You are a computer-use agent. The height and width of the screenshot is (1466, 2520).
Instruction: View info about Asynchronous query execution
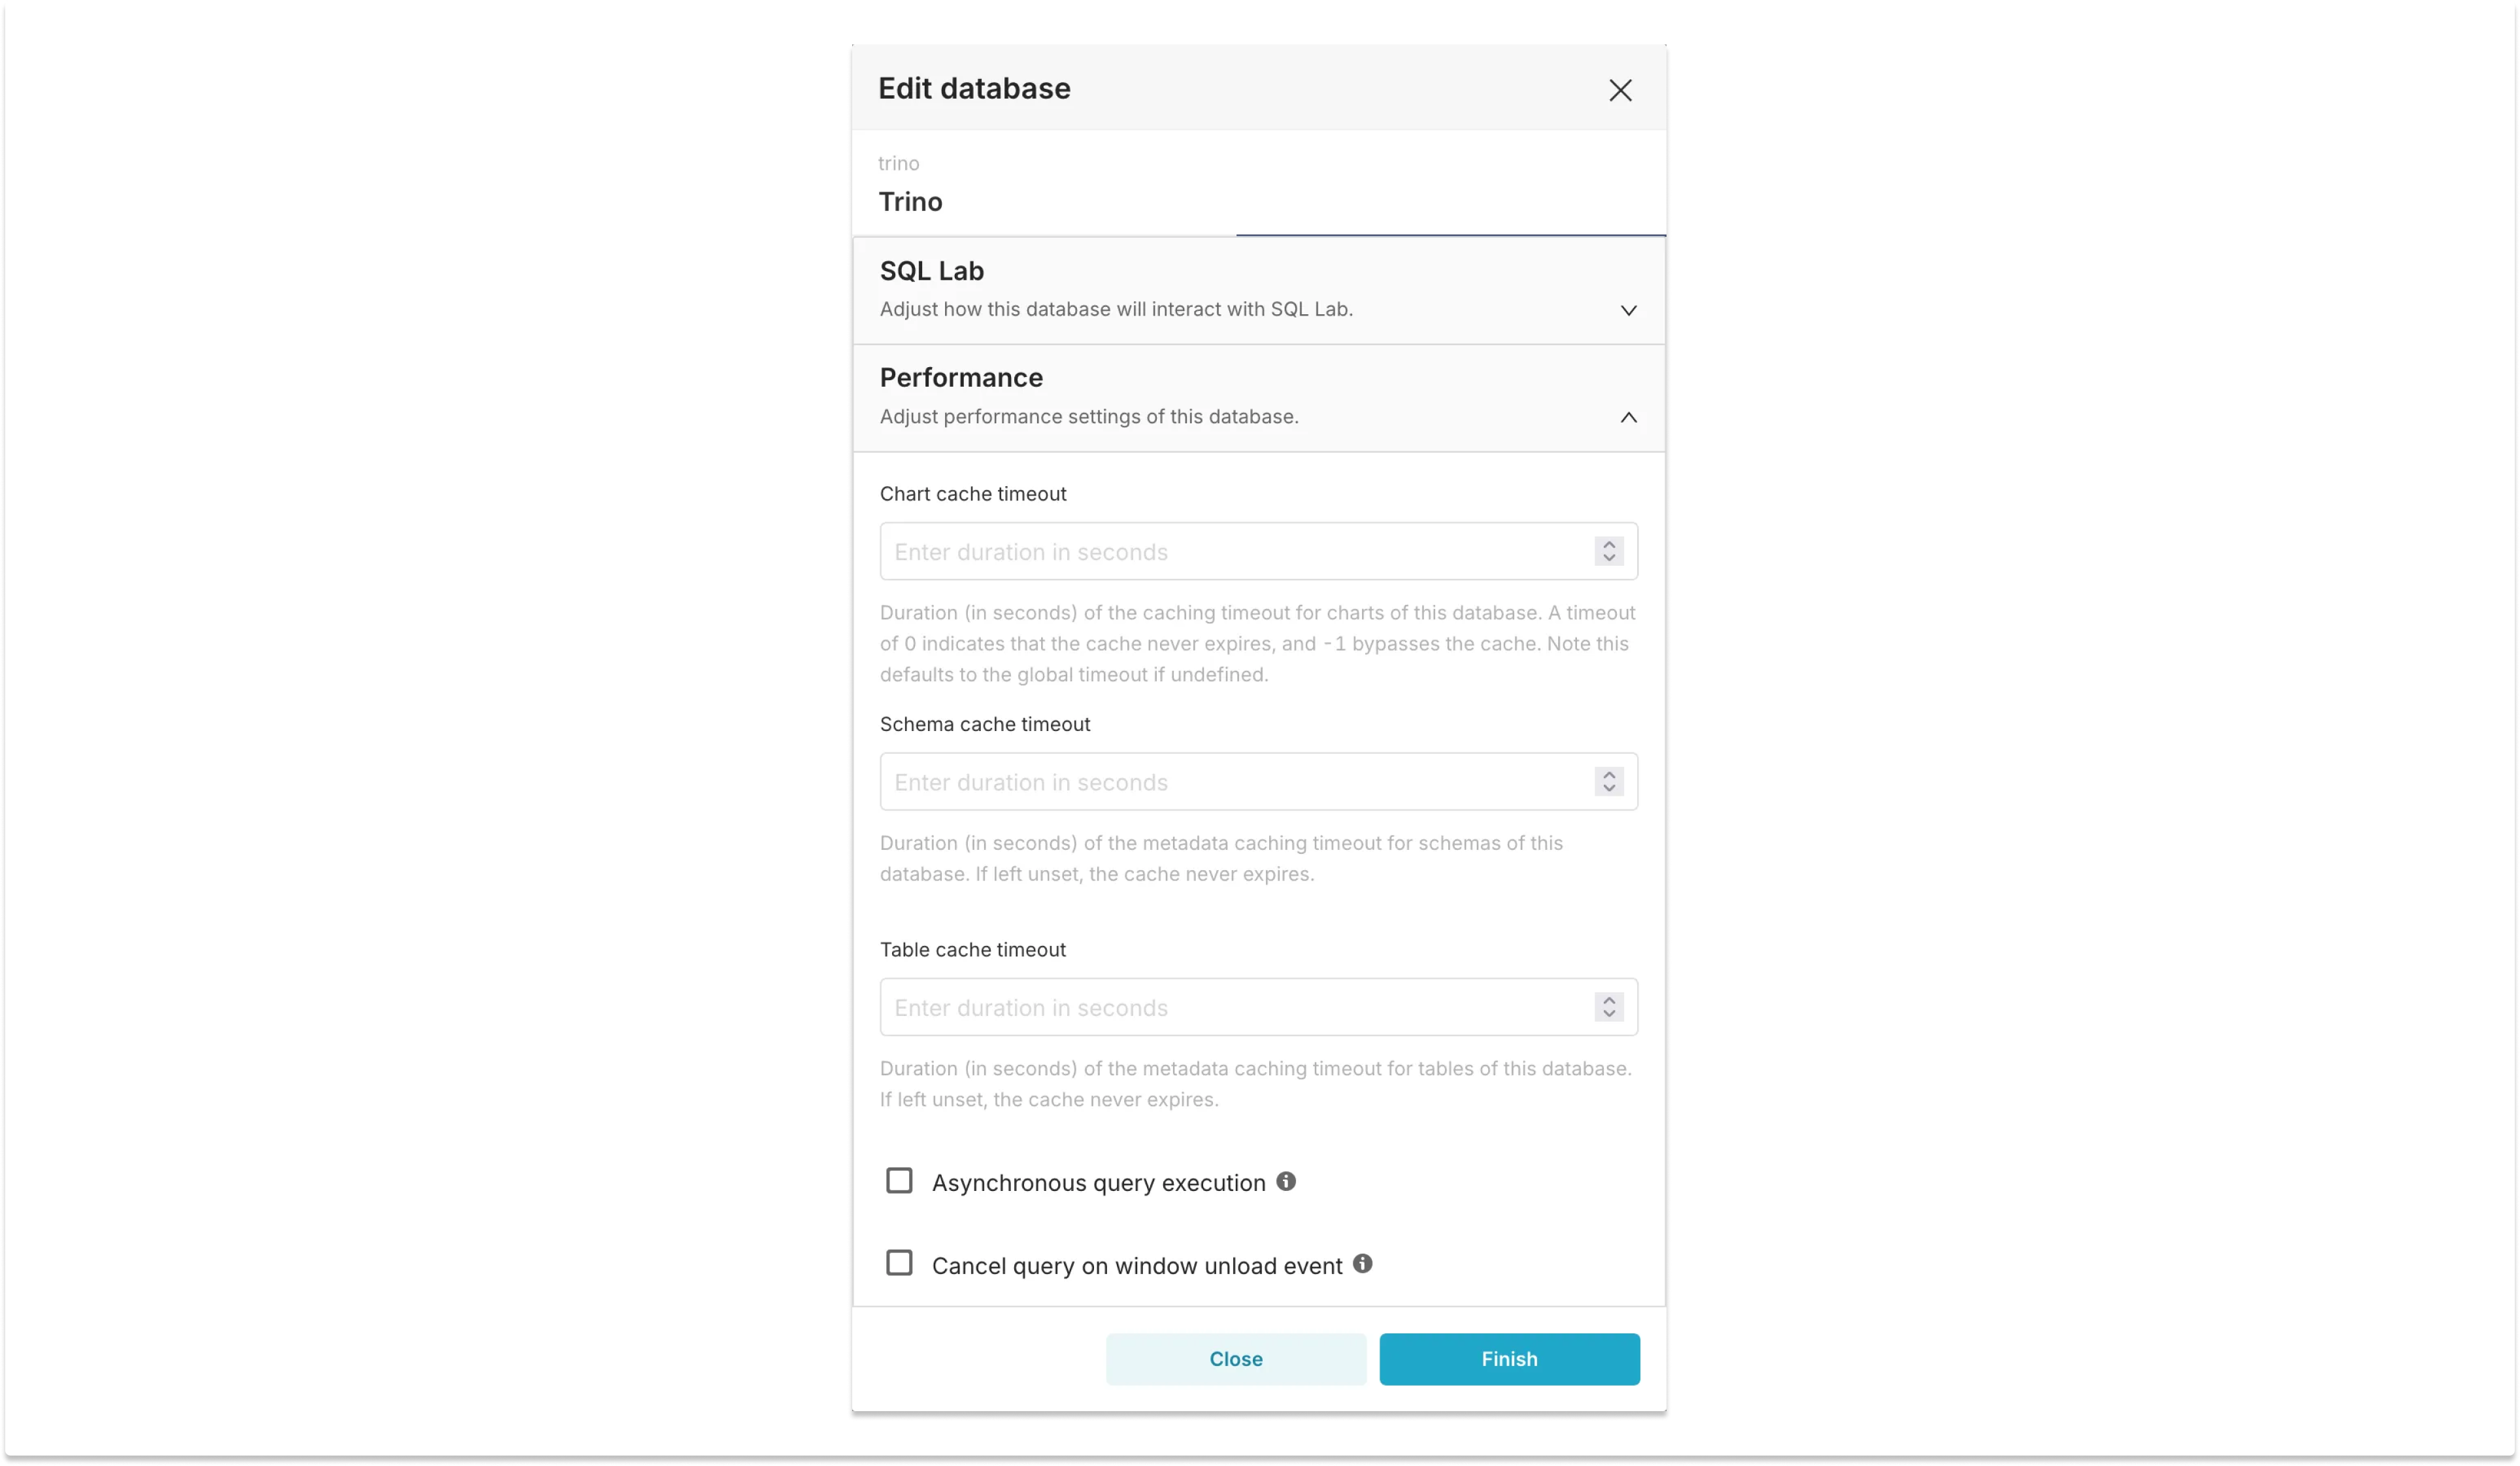click(1287, 1181)
